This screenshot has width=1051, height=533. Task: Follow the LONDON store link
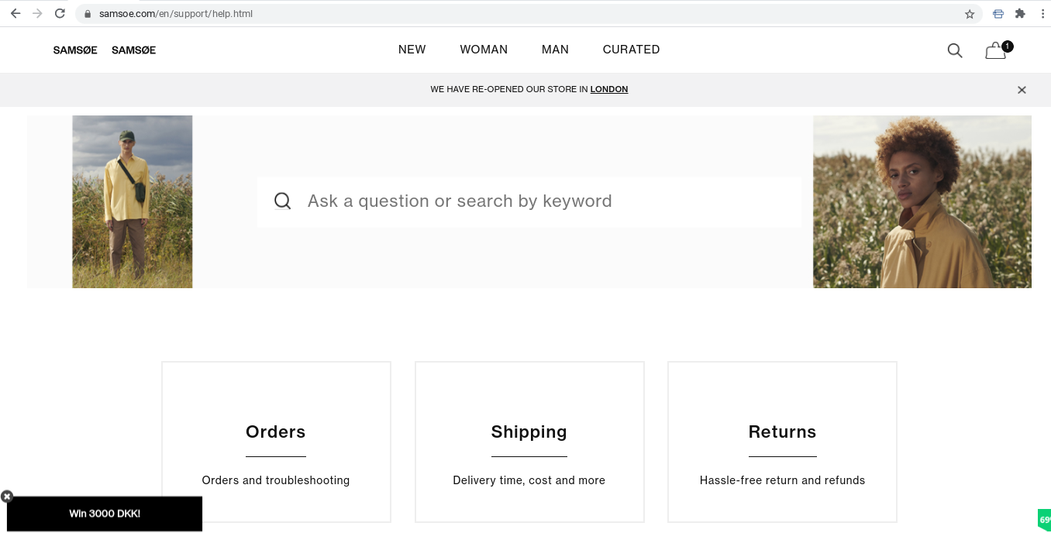point(609,90)
